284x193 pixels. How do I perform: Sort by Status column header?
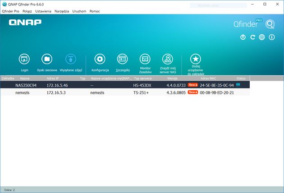[x=241, y=78]
